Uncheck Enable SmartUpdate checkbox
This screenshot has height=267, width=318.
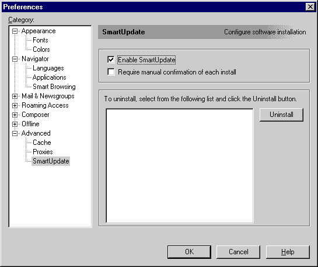pos(111,60)
